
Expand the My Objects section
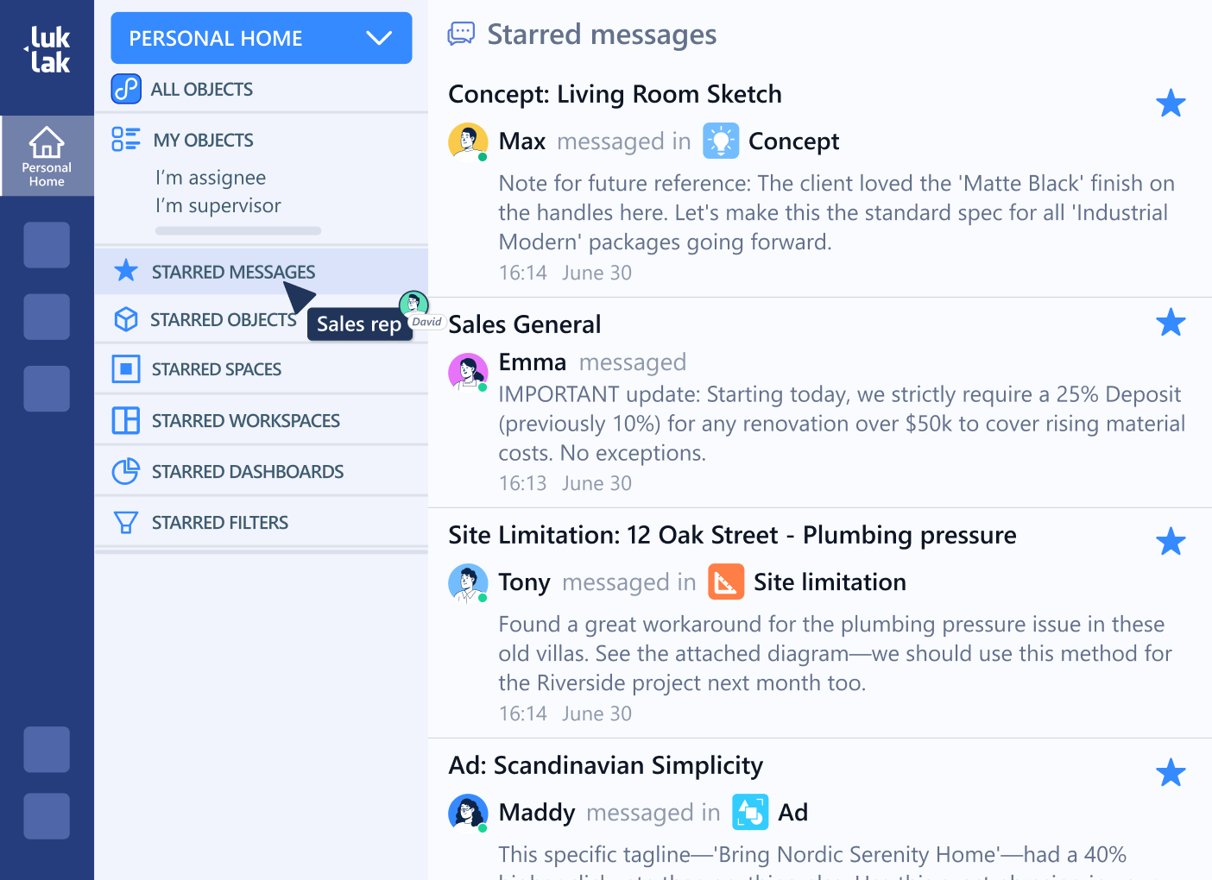203,140
